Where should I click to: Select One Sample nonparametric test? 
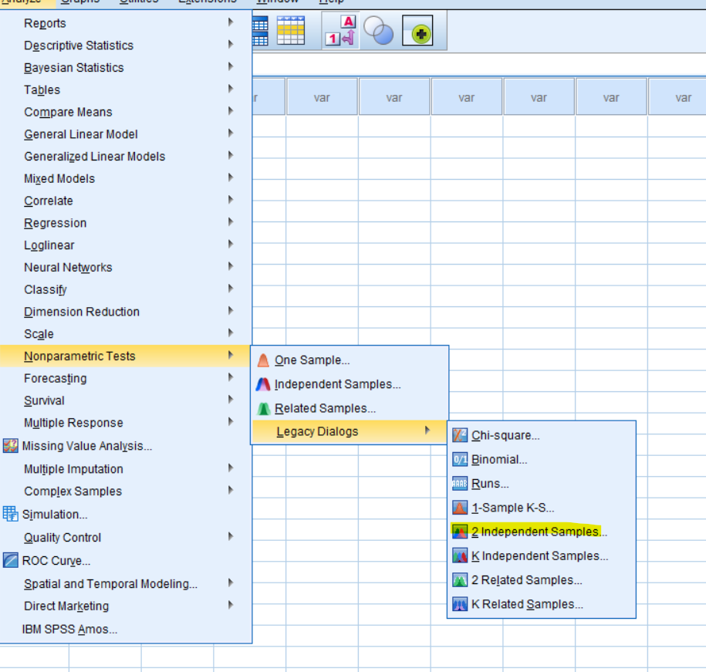click(312, 360)
